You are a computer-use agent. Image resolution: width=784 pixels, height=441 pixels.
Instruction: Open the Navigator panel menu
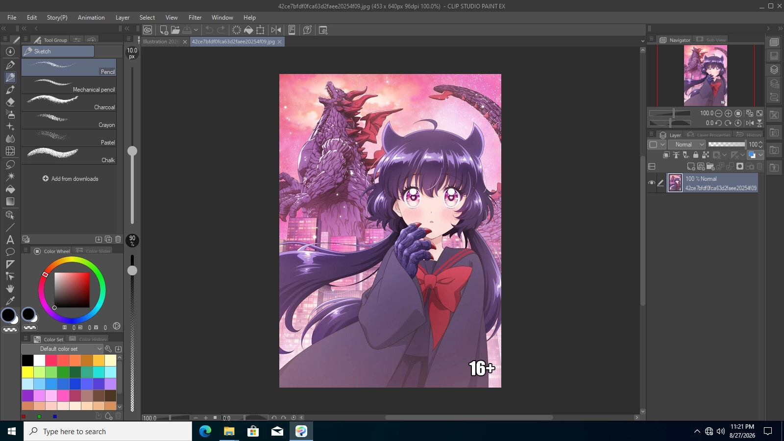coord(651,39)
